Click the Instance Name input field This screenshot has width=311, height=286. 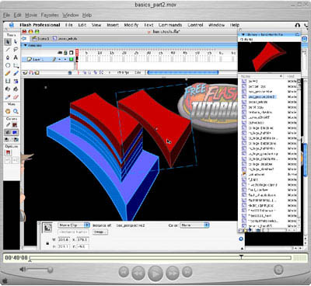(74, 232)
